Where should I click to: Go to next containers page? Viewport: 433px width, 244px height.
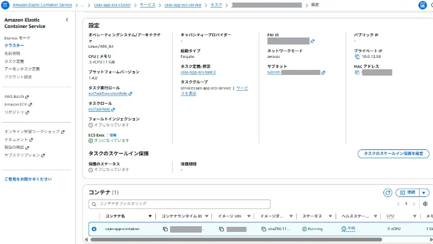pos(414,204)
